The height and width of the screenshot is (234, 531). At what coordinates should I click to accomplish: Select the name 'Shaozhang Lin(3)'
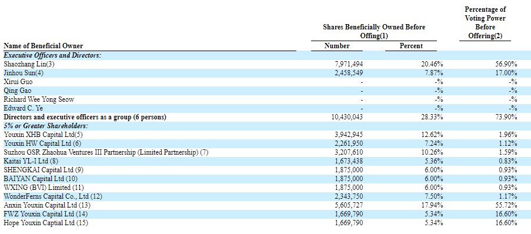29,64
